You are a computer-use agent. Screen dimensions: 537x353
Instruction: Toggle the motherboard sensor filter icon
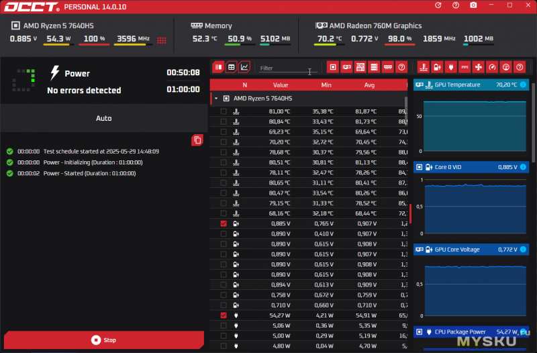coord(360,67)
